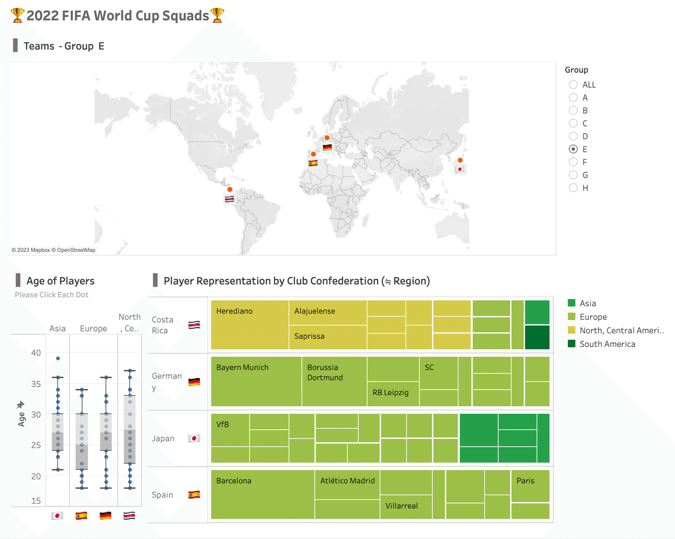Click the orange dot above Spain's flag
The height and width of the screenshot is (539, 675).
click(313, 153)
